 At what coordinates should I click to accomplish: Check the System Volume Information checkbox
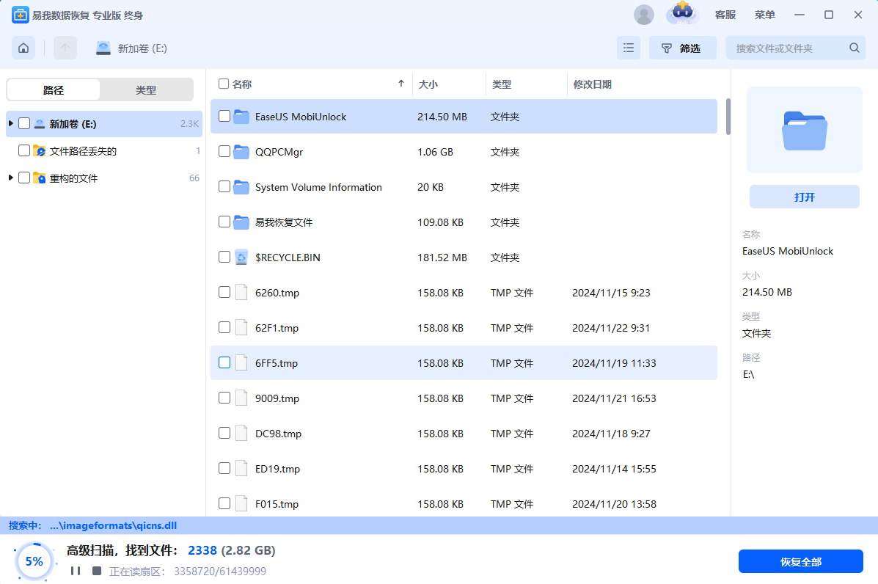pos(224,186)
